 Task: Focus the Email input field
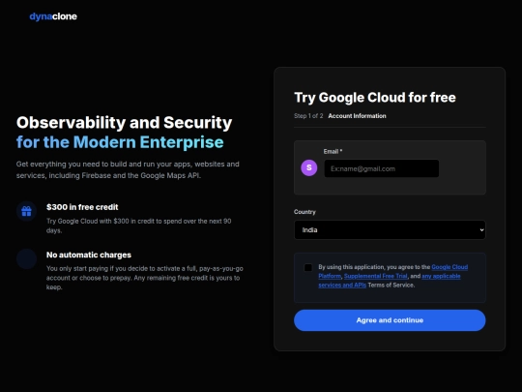coord(382,168)
